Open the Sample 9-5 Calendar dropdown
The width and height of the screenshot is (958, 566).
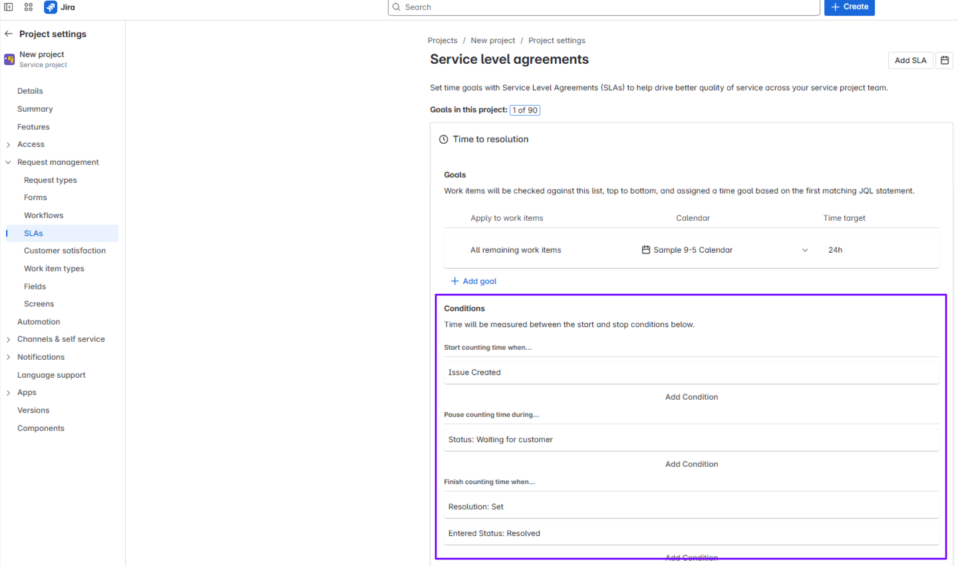805,249
